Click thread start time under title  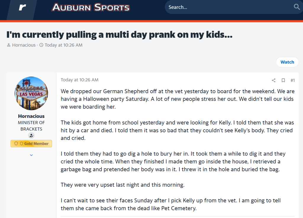point(63,45)
